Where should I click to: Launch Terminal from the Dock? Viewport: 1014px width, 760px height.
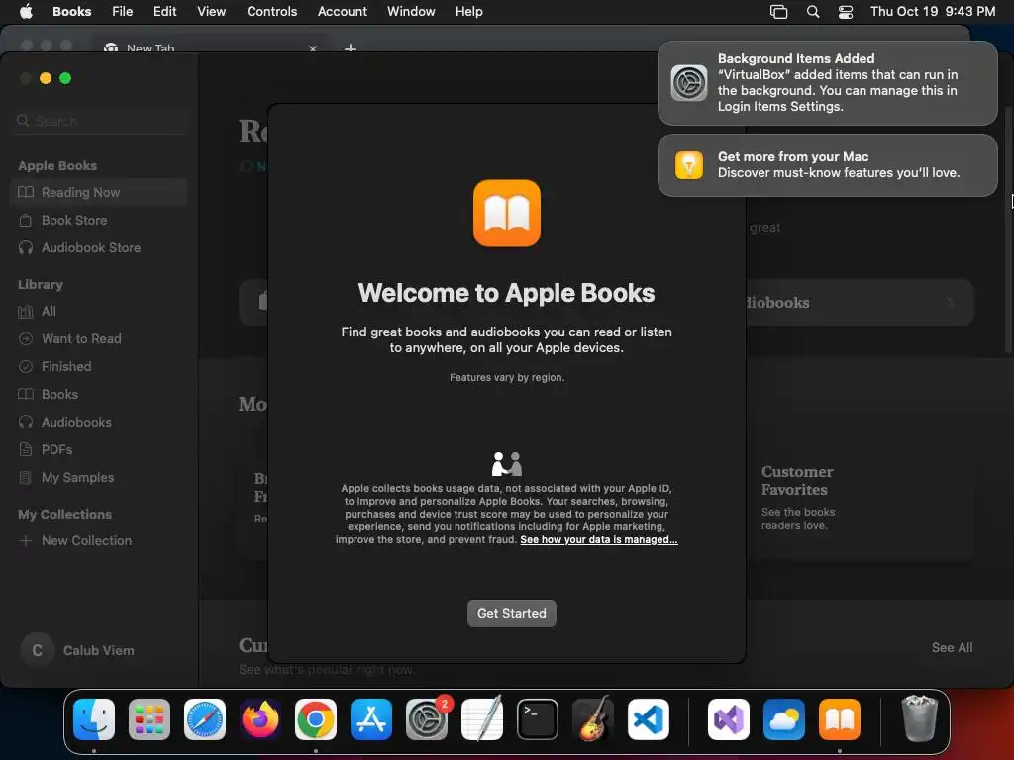click(x=538, y=719)
